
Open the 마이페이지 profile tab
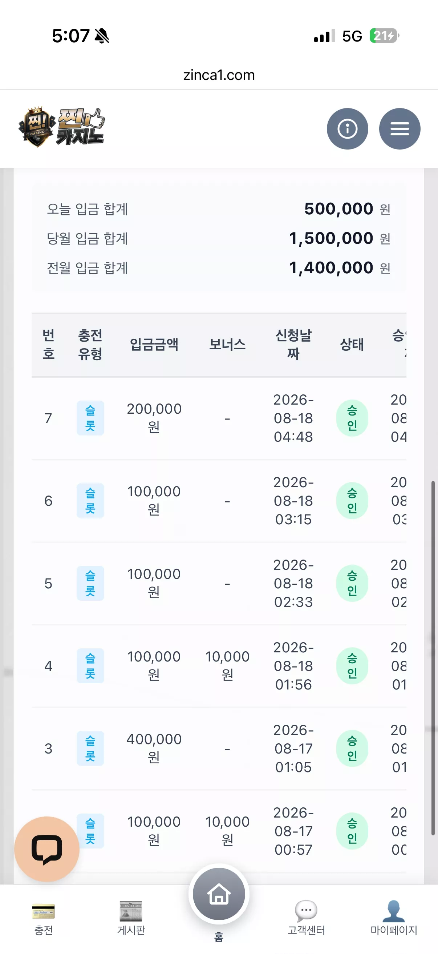coord(394,918)
